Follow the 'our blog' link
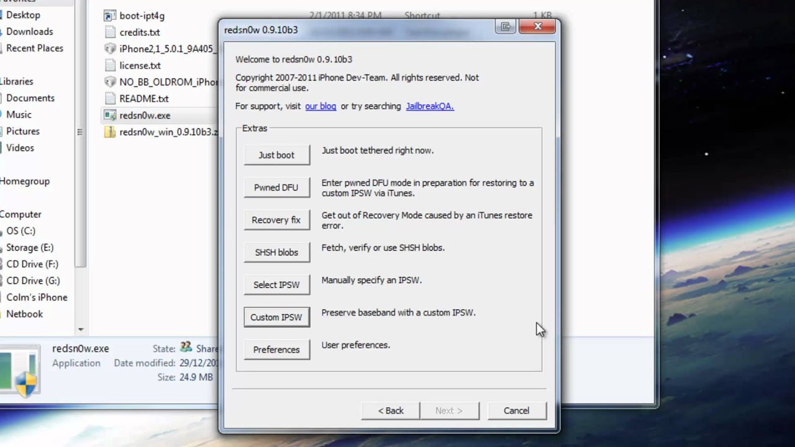 click(x=320, y=106)
